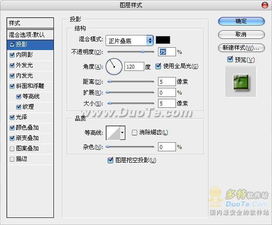This screenshot has height=225, width=272.
Task: Toggle the 内发光 checkbox
Action: (12, 76)
